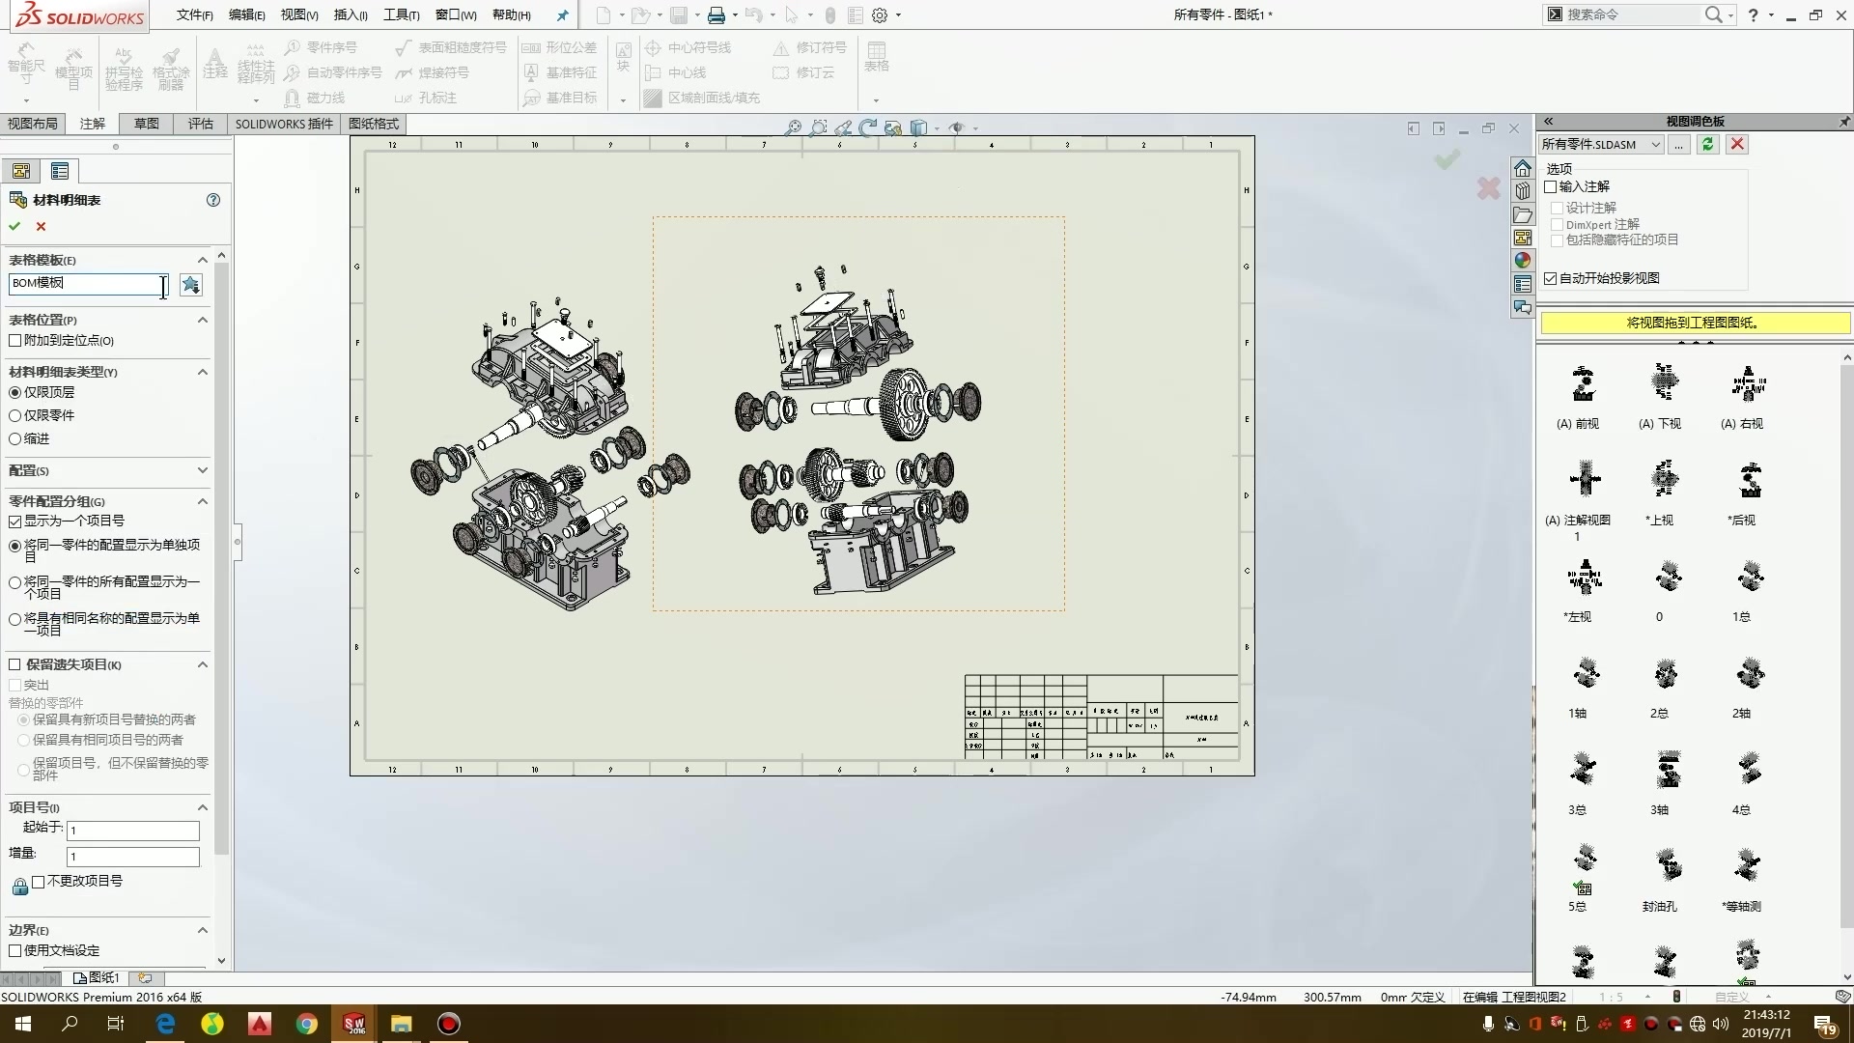
Task: Toggle 输入注解 checkbox in view palette
Action: coord(1551,187)
